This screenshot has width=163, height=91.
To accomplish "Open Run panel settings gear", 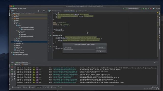I will (155, 62).
